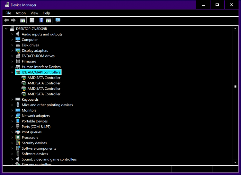241x175 pixels.
Task: Click the Print queues printer icon
Action: [x=18, y=132]
